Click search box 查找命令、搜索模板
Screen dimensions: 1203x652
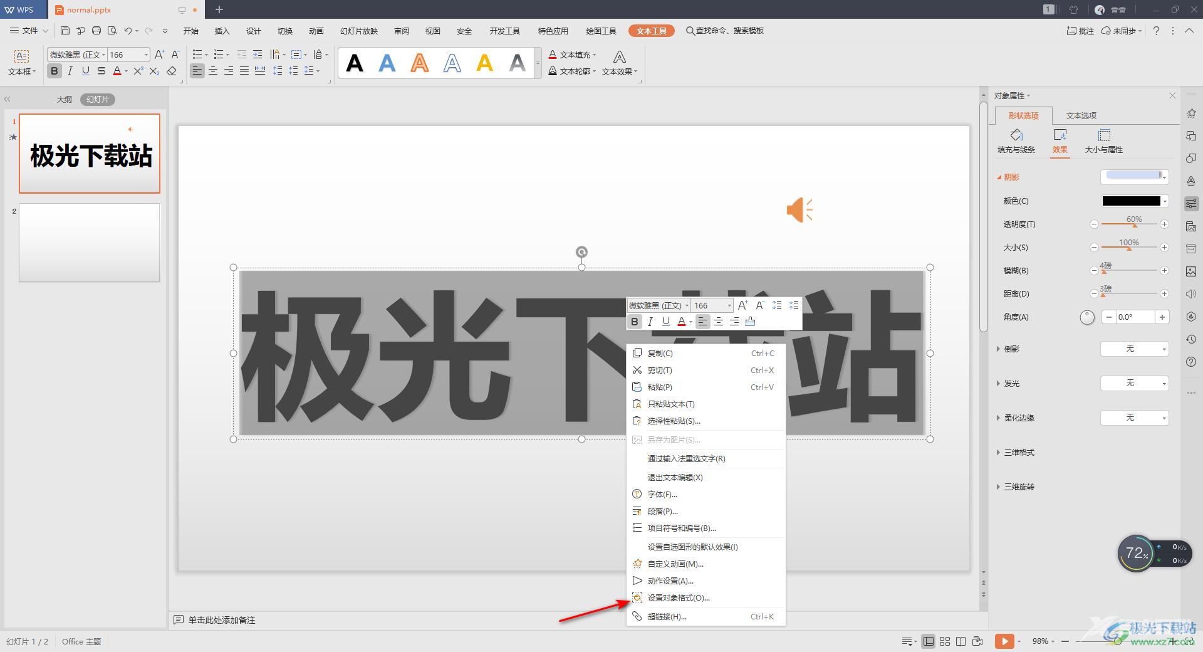(x=725, y=31)
